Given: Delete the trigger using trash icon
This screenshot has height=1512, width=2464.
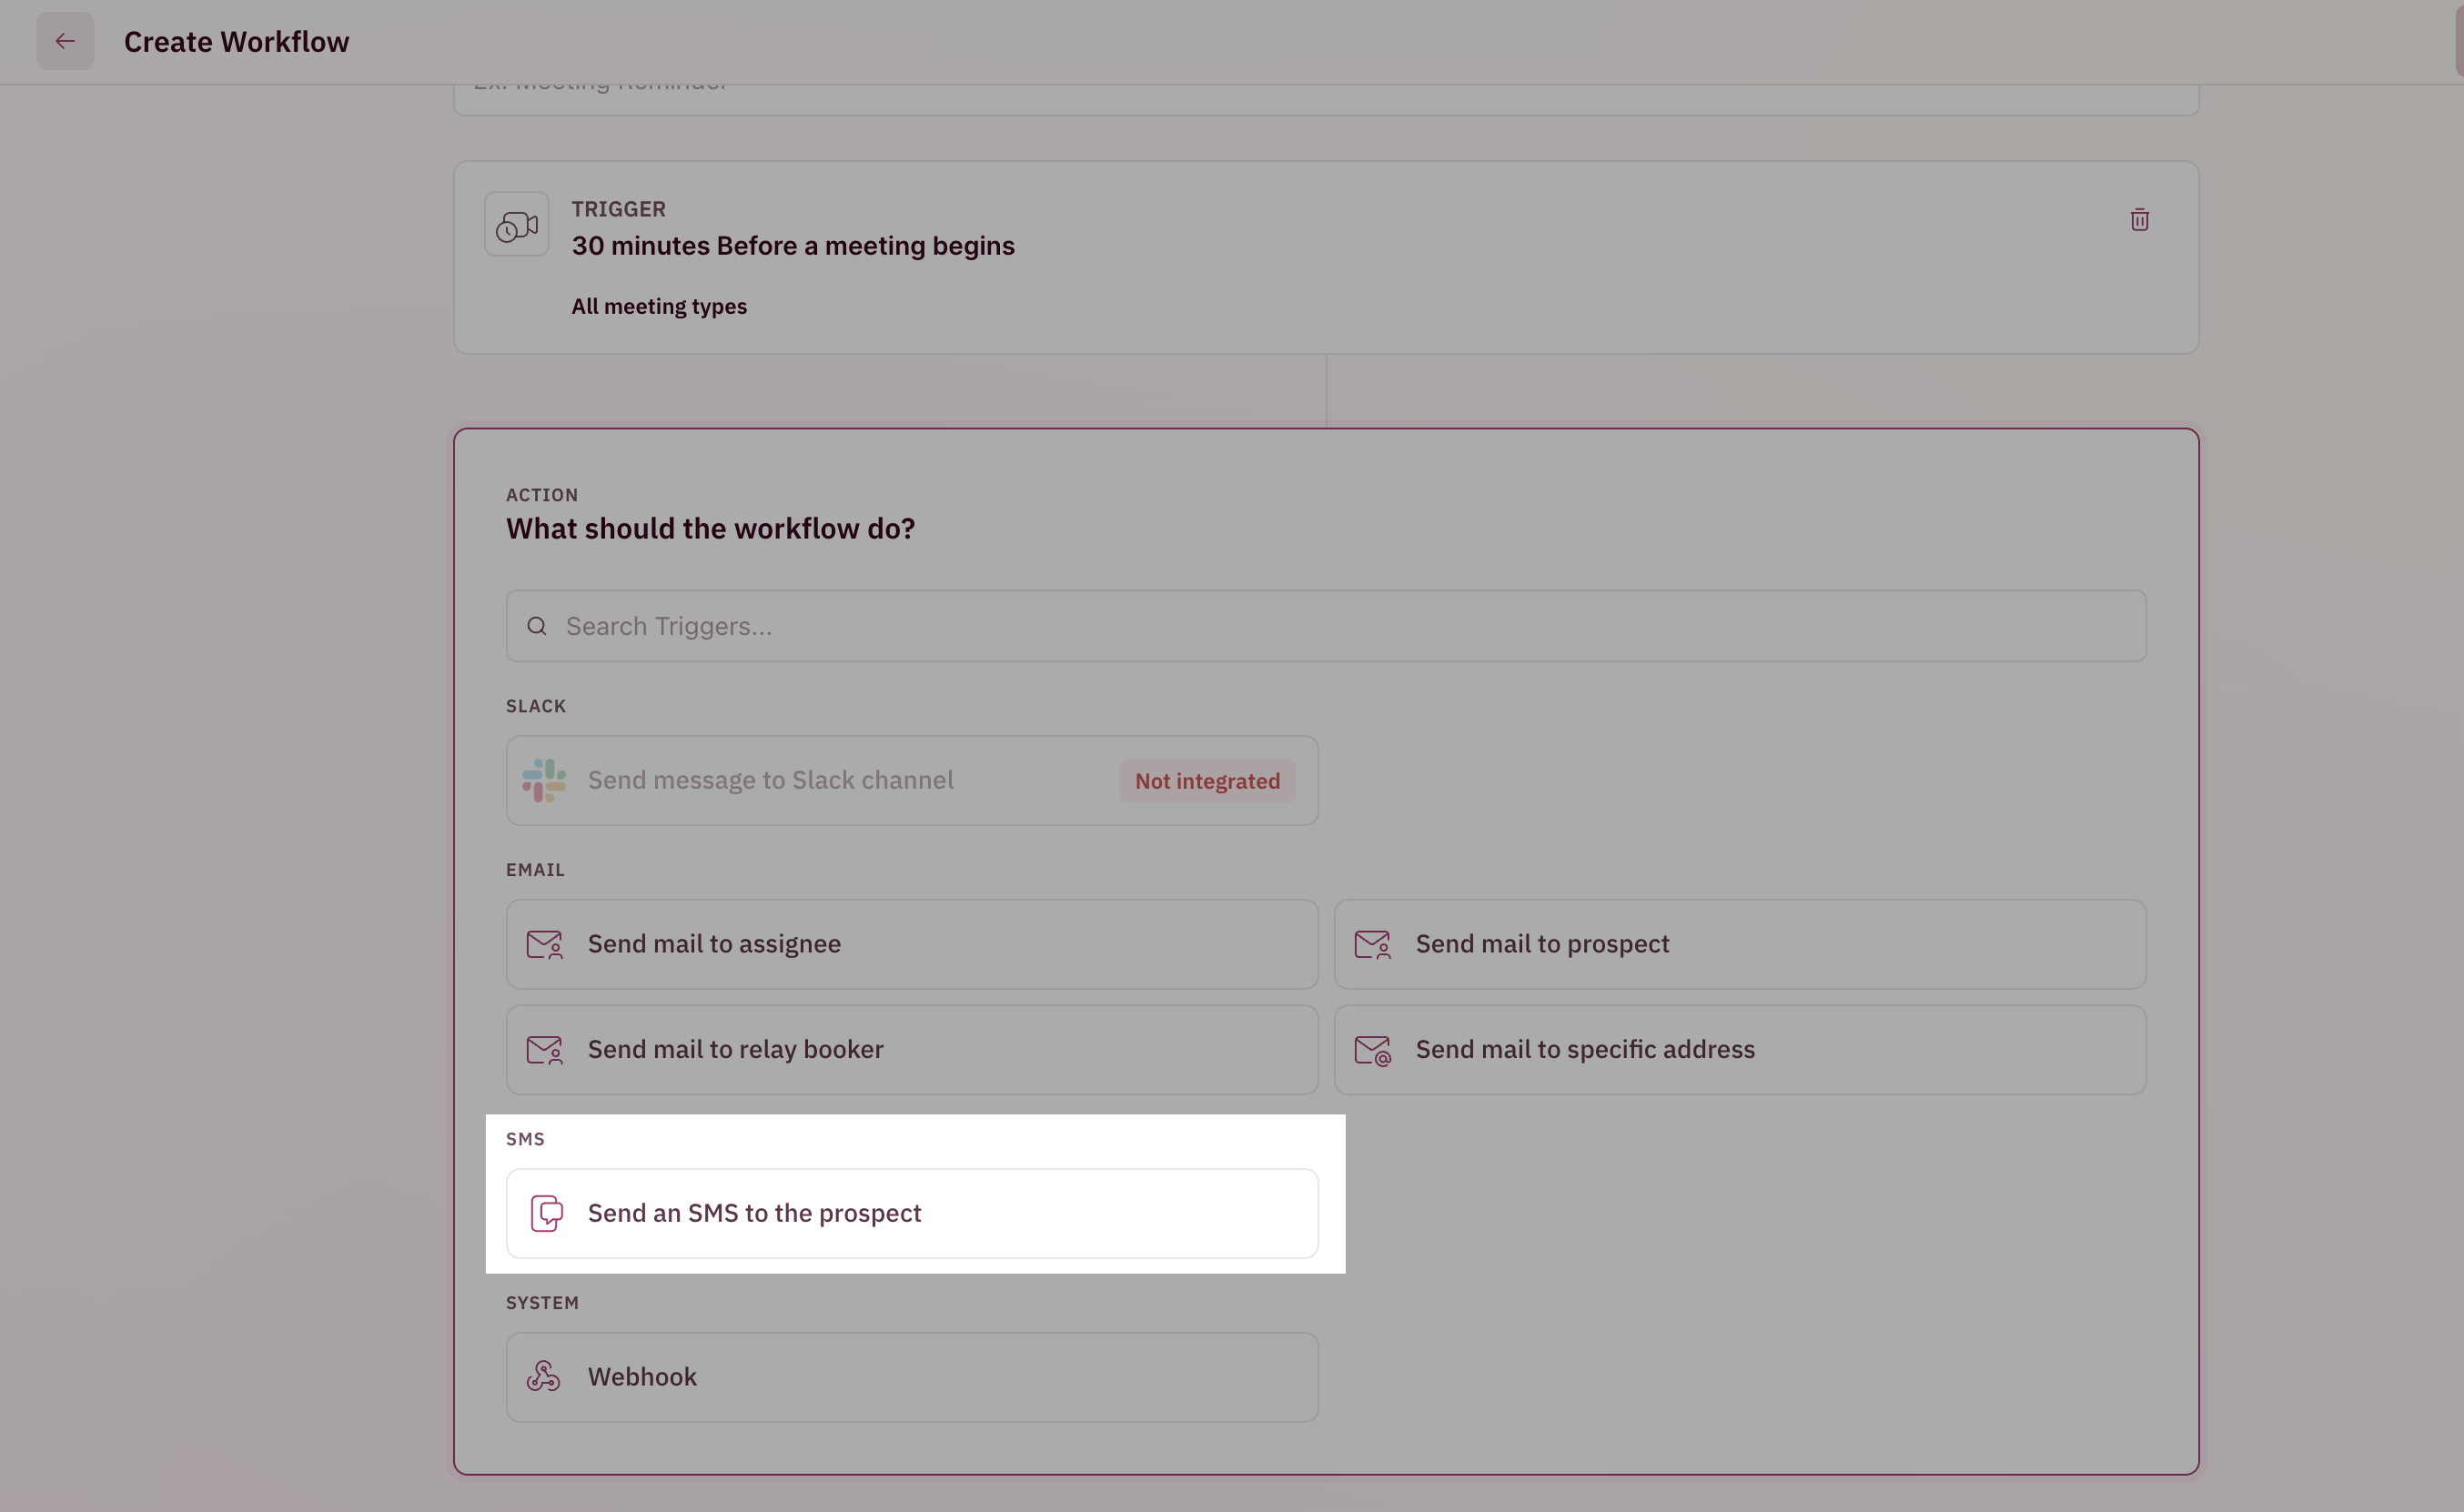Looking at the screenshot, I should (2139, 220).
